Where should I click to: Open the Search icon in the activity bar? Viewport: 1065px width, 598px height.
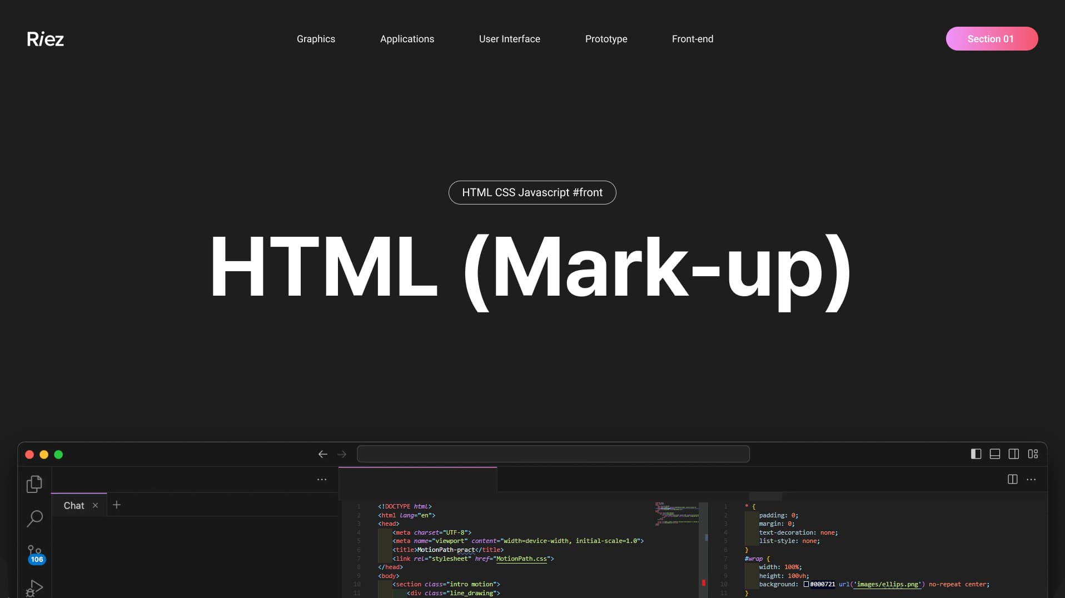(34, 519)
